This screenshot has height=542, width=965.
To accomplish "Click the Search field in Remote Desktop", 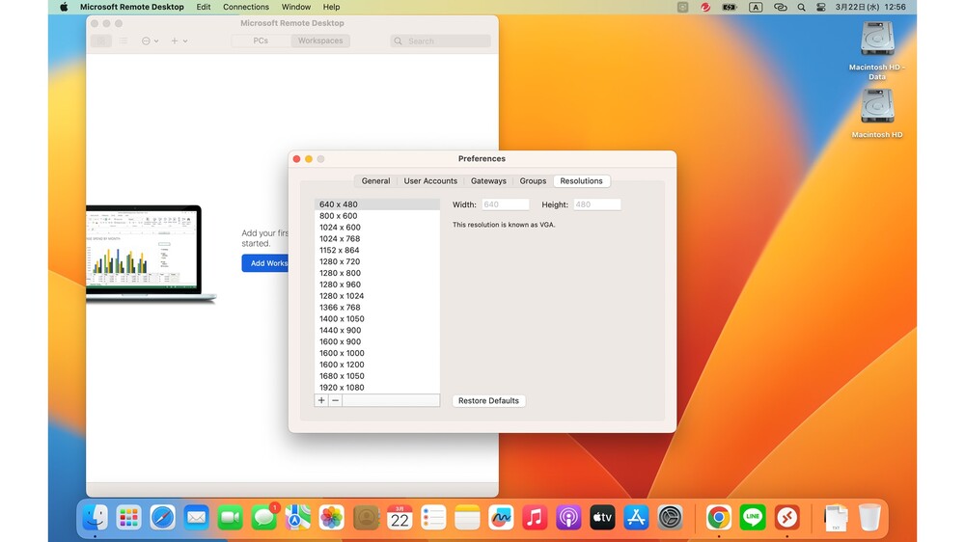I will pos(441,41).
